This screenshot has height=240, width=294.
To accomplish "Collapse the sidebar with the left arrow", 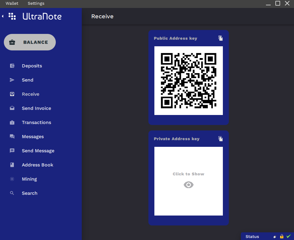I will (3, 16).
